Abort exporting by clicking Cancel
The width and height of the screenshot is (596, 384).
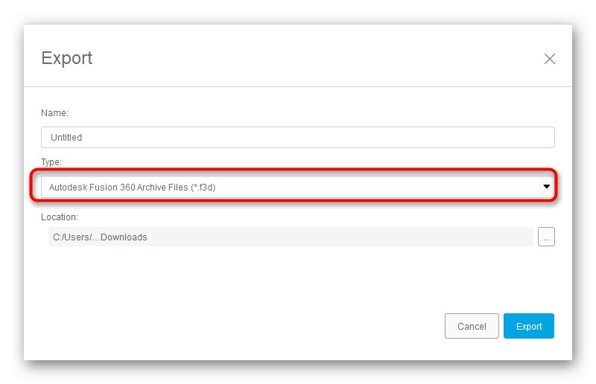click(x=472, y=326)
